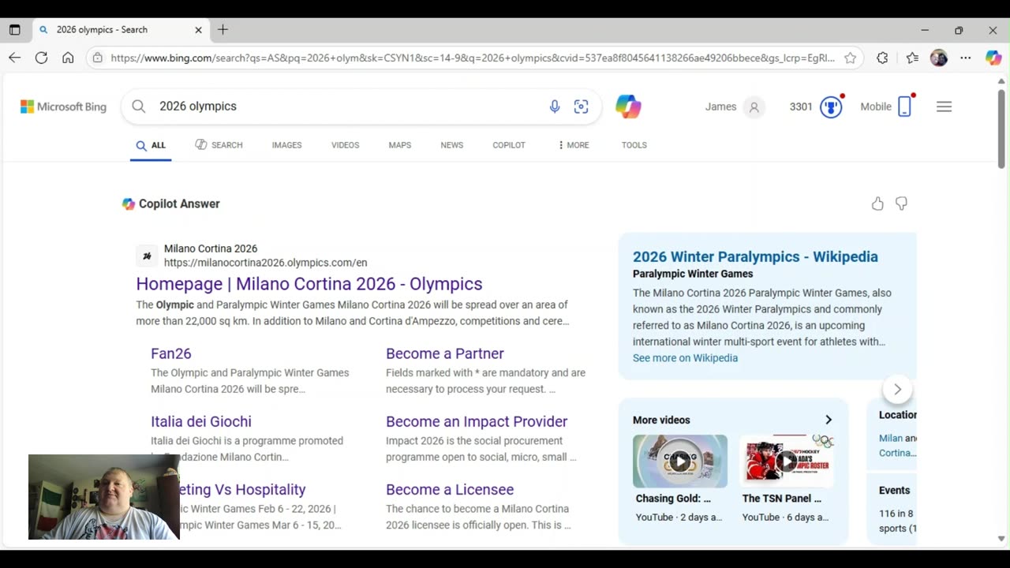Image resolution: width=1010 pixels, height=568 pixels.
Task: Open a new browser tab
Action: tap(223, 30)
